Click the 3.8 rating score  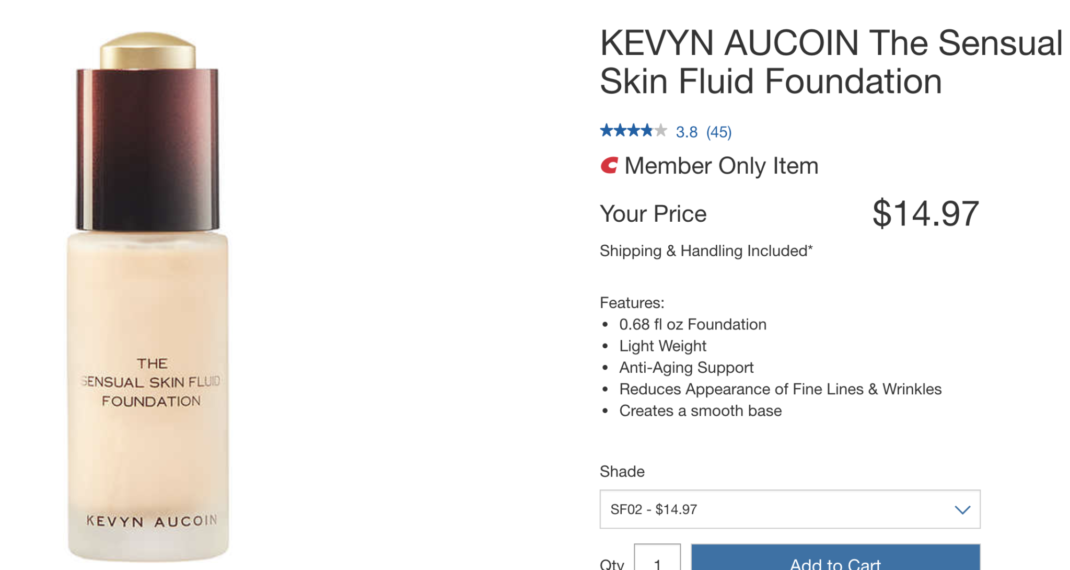(x=687, y=132)
